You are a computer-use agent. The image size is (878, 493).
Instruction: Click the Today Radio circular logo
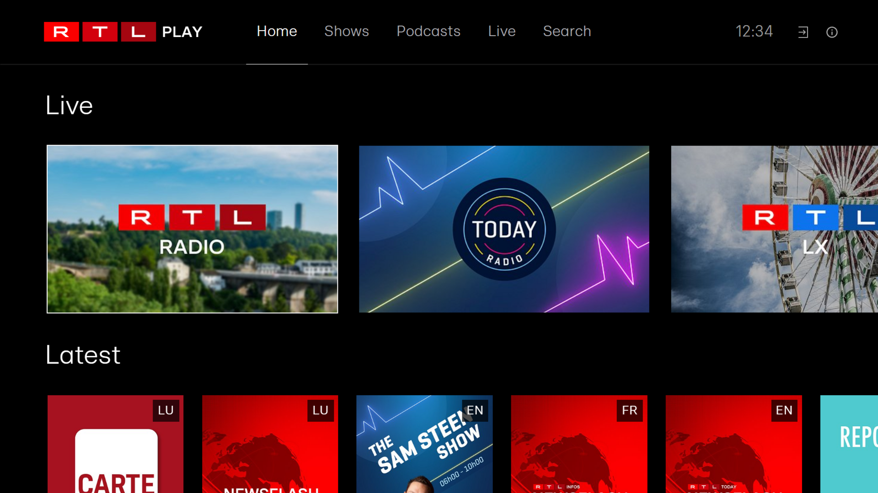point(504,229)
